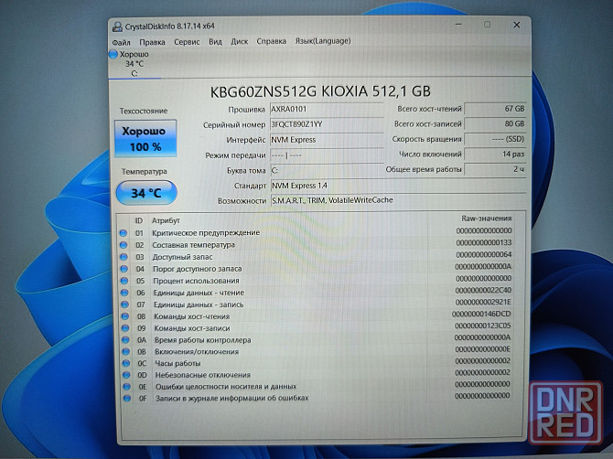
Task: Click status dot for Составная температура row
Action: point(124,245)
